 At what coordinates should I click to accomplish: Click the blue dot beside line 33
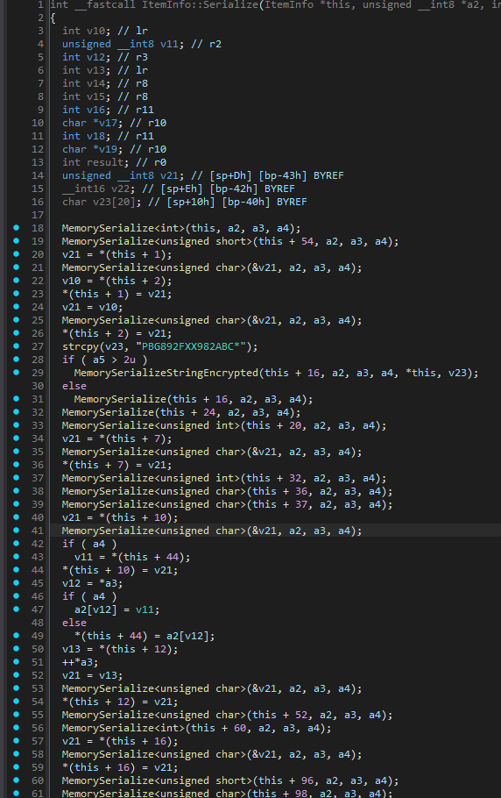pyautogui.click(x=17, y=425)
